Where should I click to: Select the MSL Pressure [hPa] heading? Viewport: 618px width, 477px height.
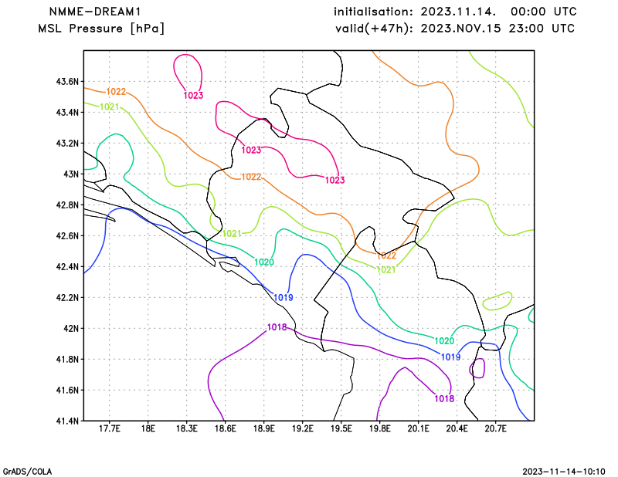pyautogui.click(x=101, y=29)
